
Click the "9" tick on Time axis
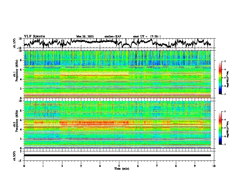tap(195, 166)
